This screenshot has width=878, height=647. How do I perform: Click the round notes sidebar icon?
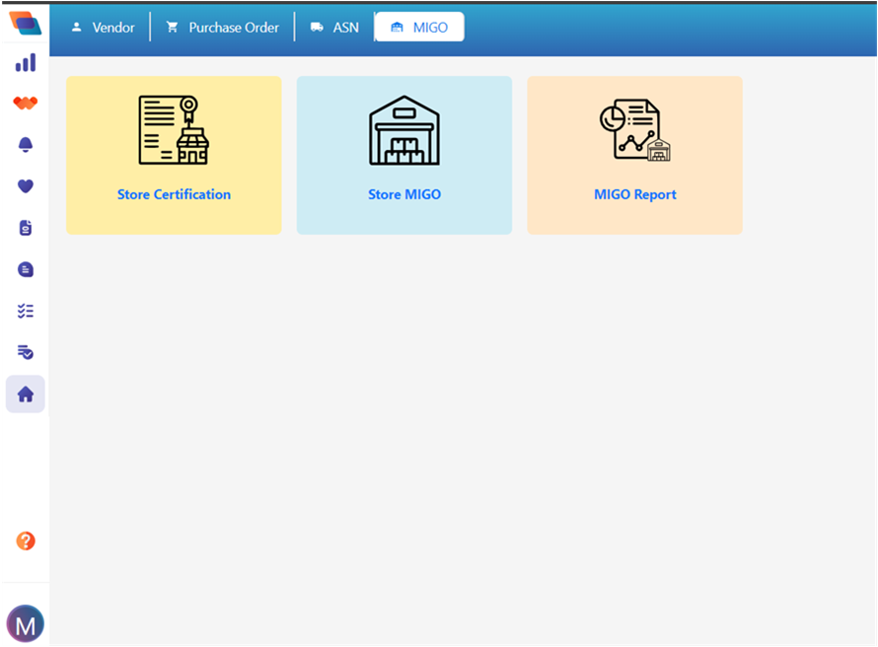pyautogui.click(x=26, y=269)
